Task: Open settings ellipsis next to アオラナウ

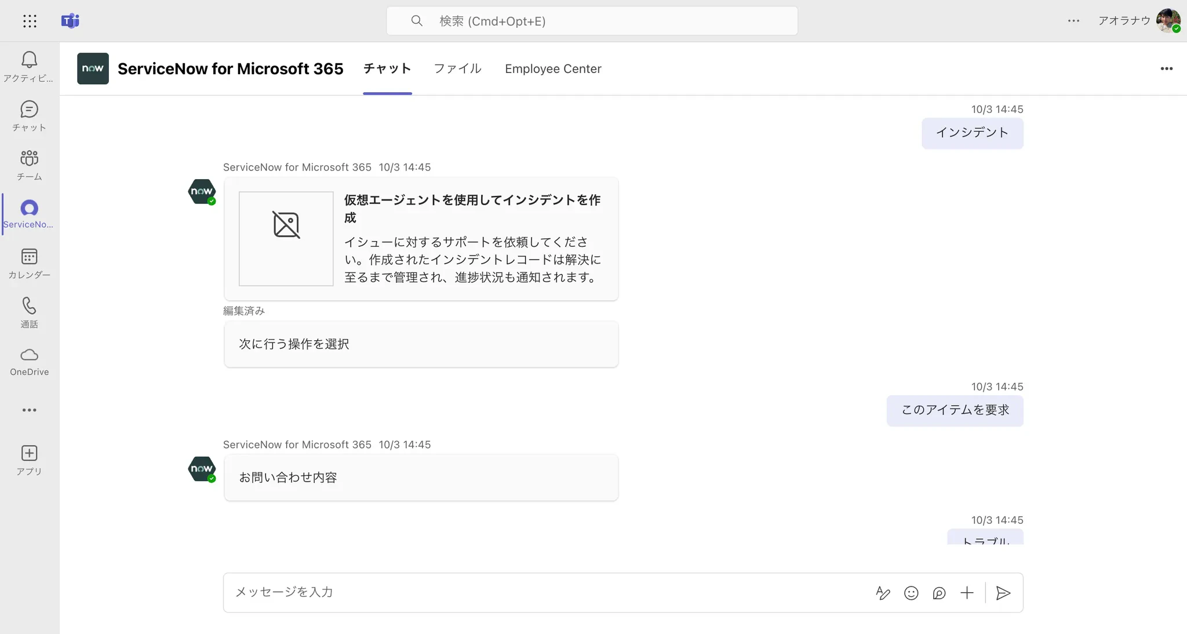Action: coord(1073,21)
